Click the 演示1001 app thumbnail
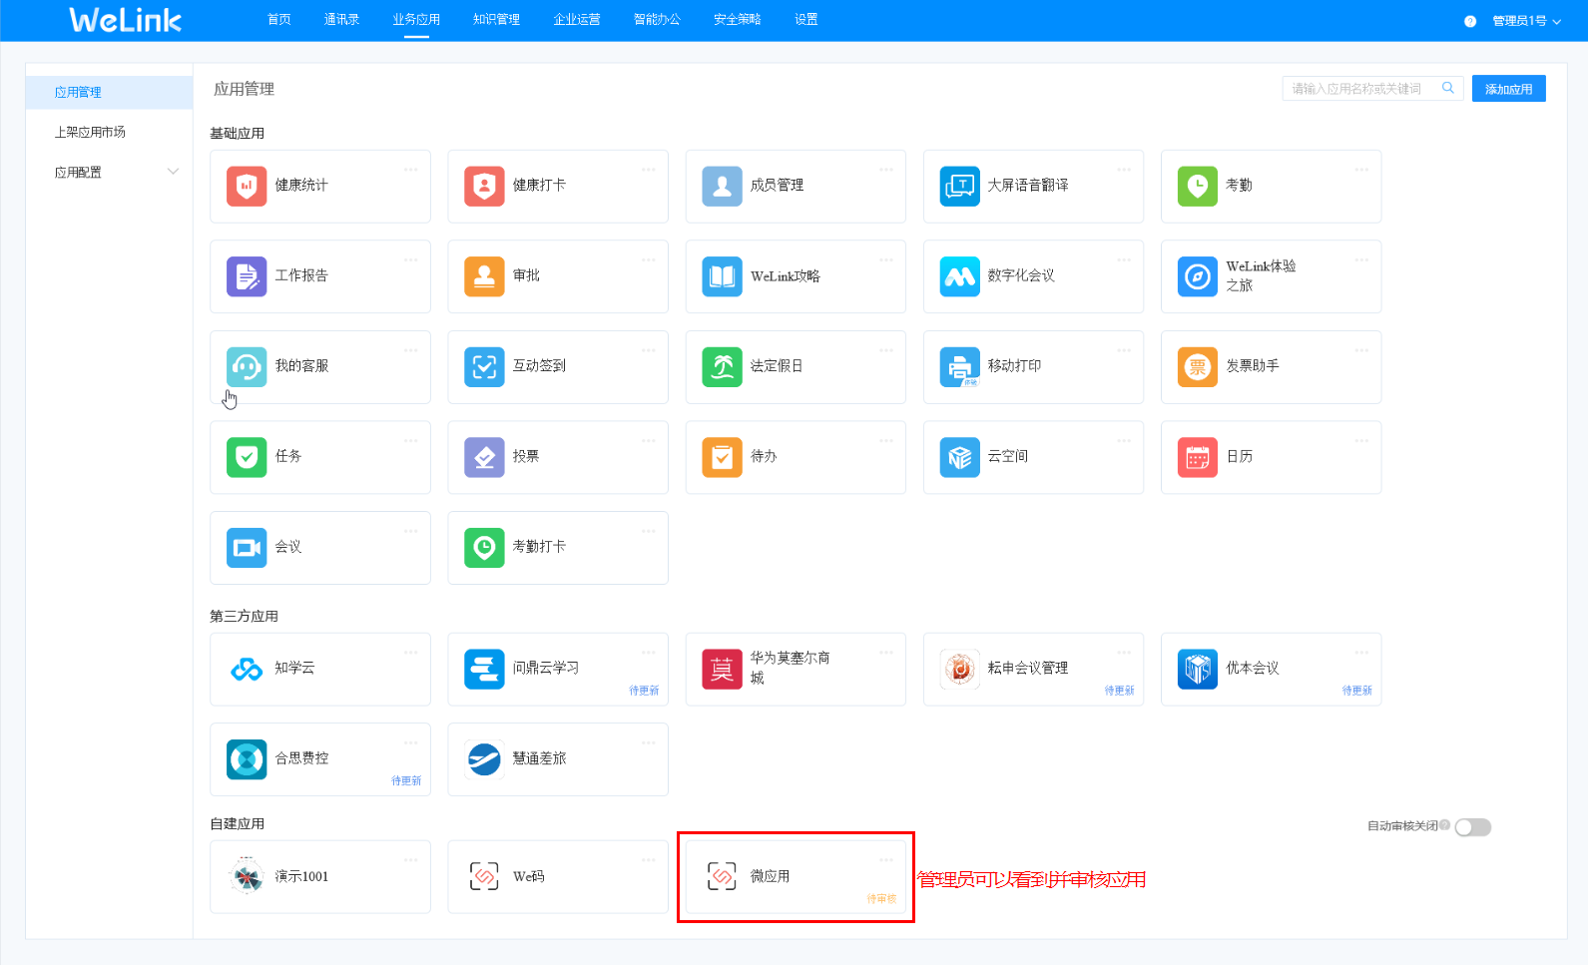Image resolution: width=1588 pixels, height=965 pixels. 247,876
